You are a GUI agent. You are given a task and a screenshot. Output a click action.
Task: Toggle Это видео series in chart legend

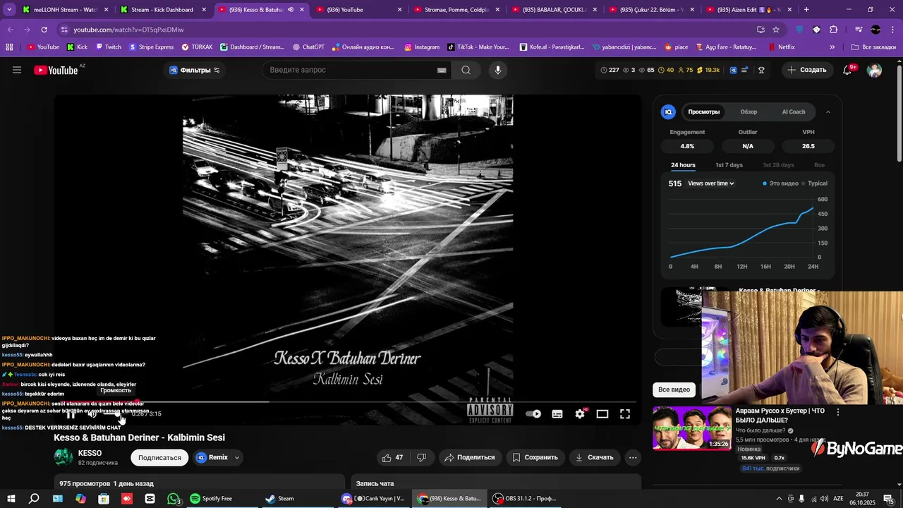(780, 183)
